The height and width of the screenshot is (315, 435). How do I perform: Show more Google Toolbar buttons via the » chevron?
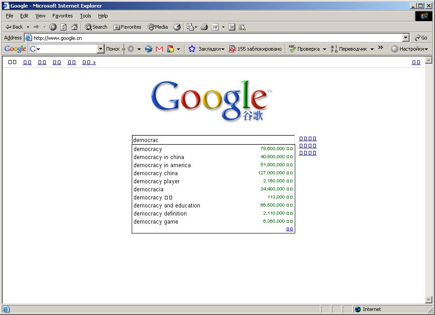(x=381, y=47)
